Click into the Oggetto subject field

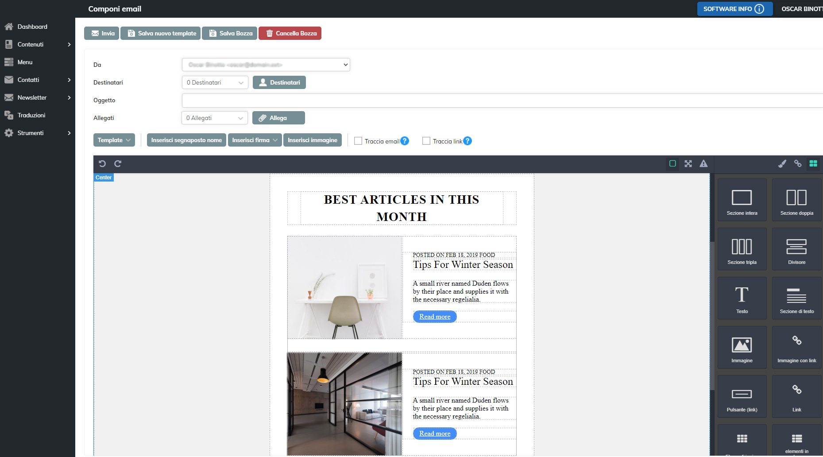[x=500, y=101]
